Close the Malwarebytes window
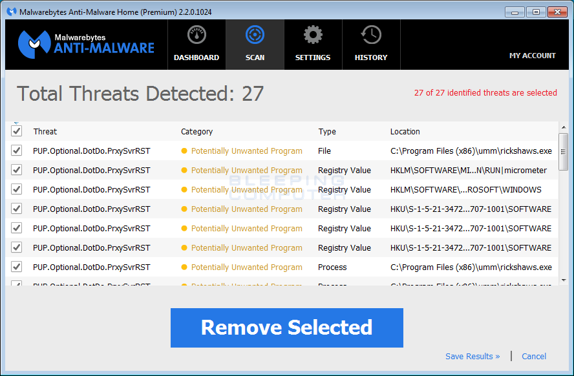The height and width of the screenshot is (376, 574). 557,12
